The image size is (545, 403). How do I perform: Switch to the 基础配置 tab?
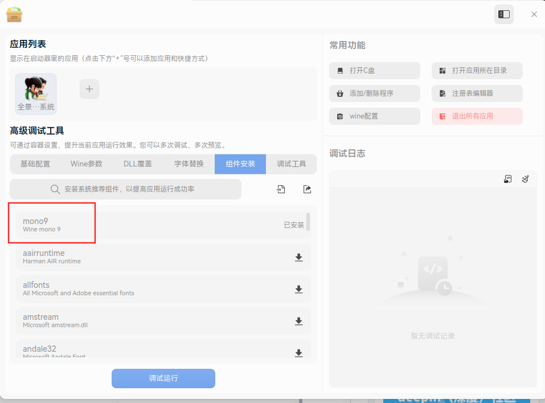(x=35, y=164)
